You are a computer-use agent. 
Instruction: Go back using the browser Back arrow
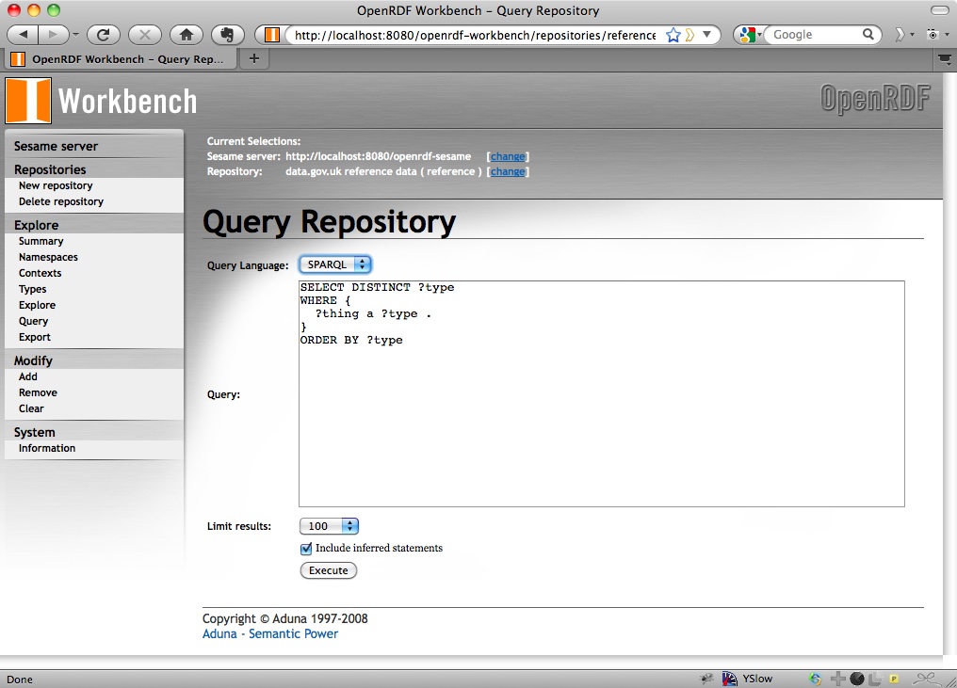[x=24, y=35]
